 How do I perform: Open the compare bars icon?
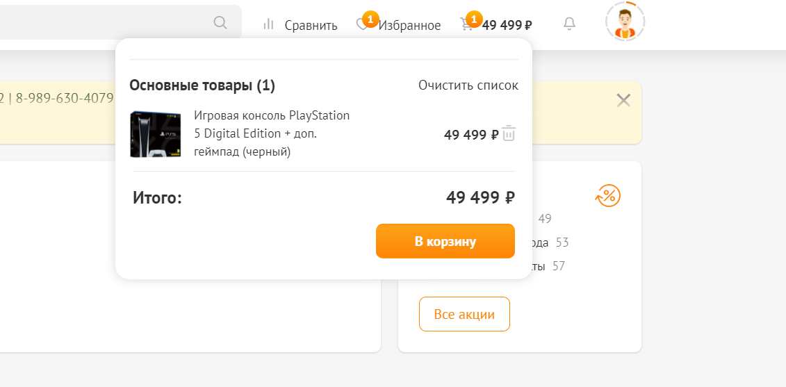click(x=268, y=25)
